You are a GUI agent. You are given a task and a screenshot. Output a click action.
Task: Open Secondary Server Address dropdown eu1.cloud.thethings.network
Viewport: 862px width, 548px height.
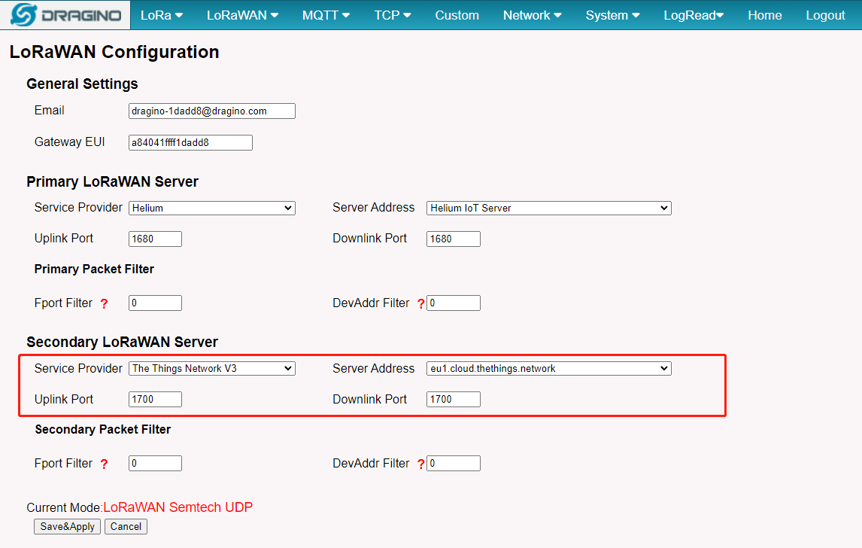click(x=548, y=369)
